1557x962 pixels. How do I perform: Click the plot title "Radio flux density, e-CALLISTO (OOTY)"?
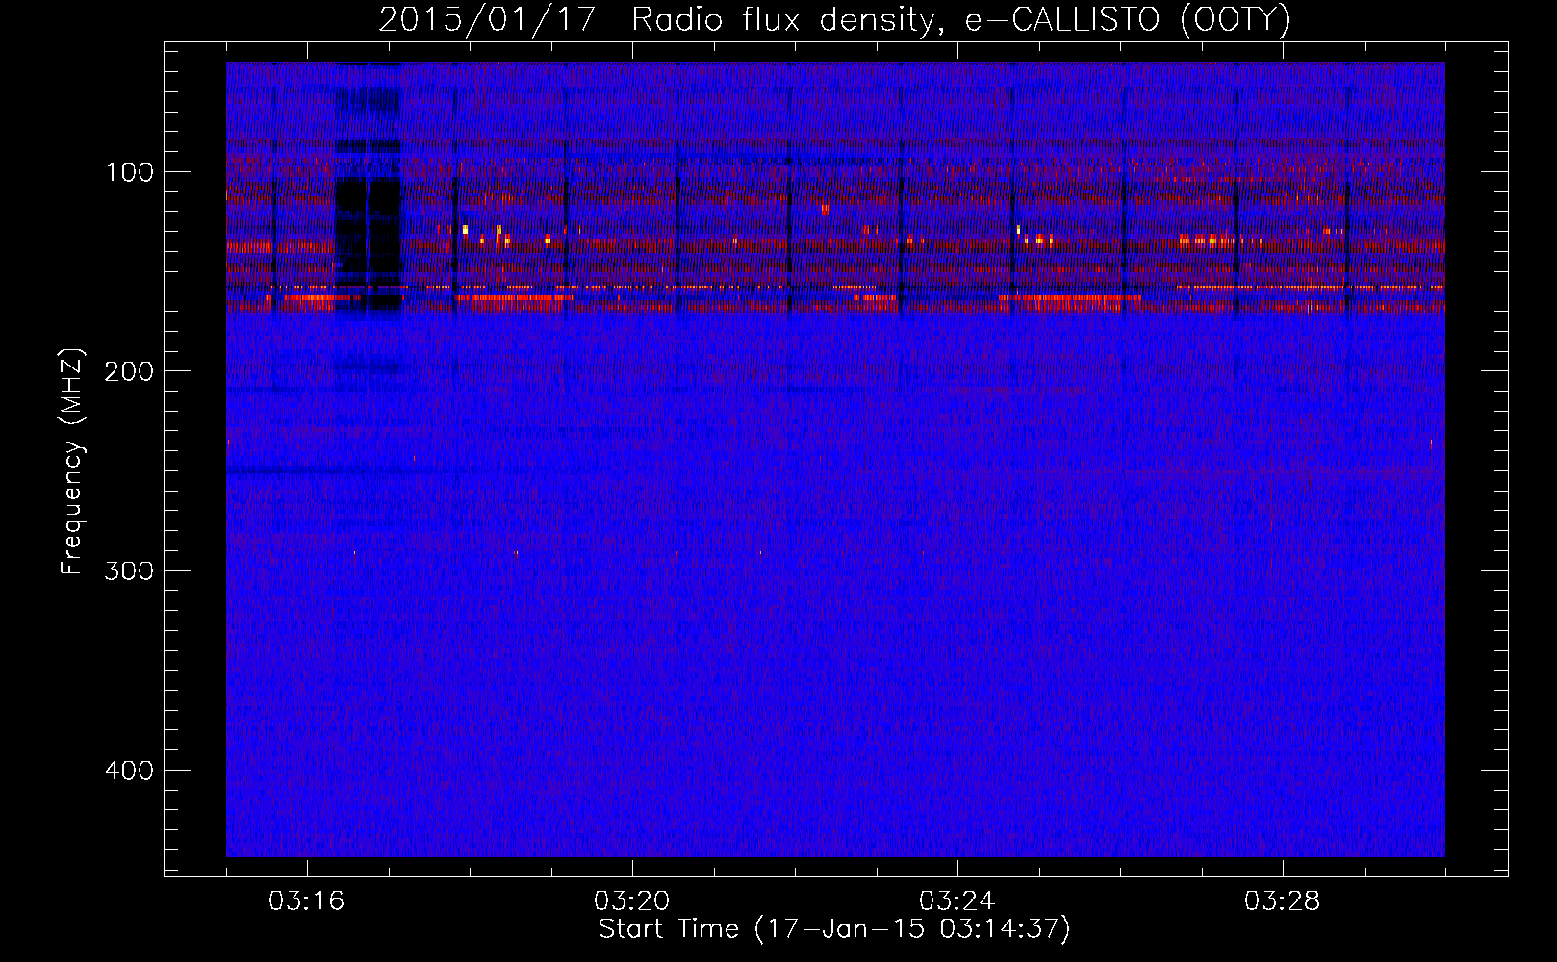pyautogui.click(x=960, y=21)
